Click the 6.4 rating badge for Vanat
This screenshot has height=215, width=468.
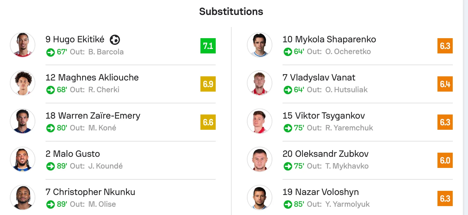[445, 84]
